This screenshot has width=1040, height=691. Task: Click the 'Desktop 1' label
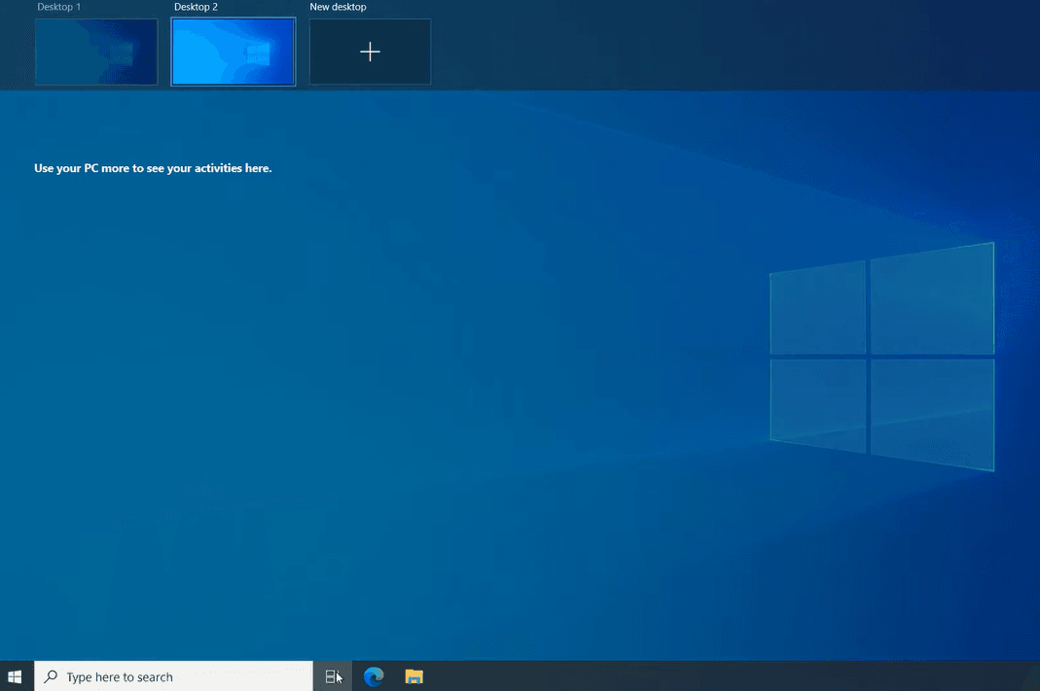click(59, 7)
